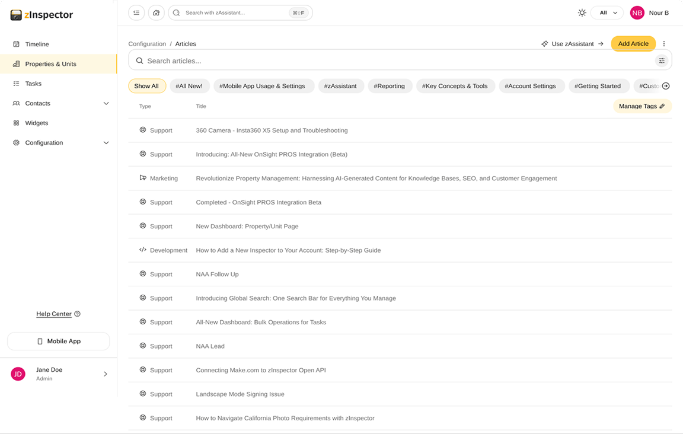Open the Timeline sidebar item
683x437 pixels.
point(58,44)
